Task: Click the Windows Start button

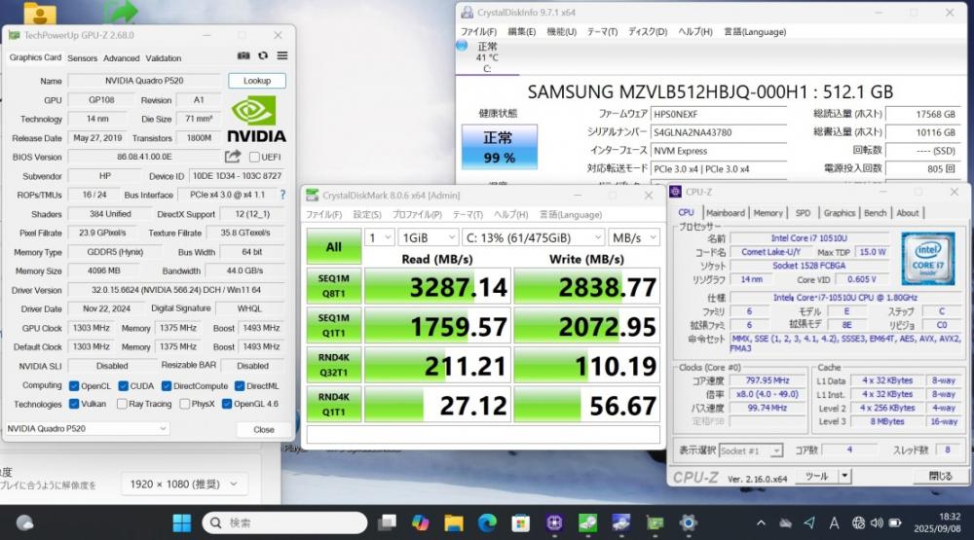Action: 182,522
